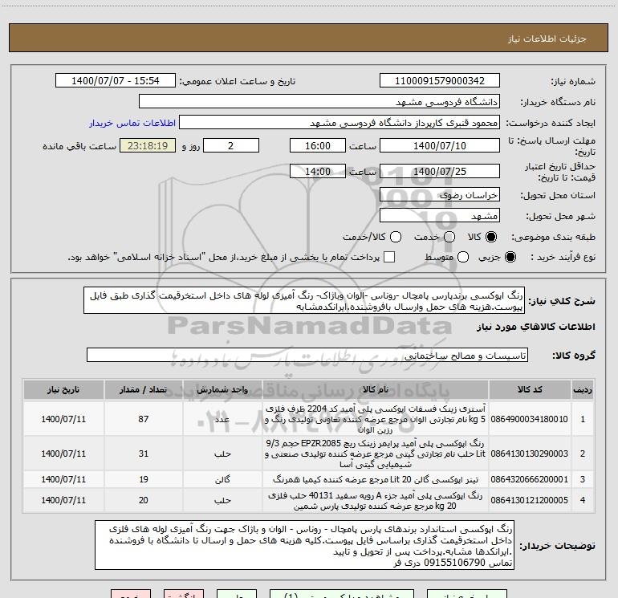The width and height of the screenshot is (618, 598).
Task: Select the خدمت radio button
Action: click(x=449, y=237)
